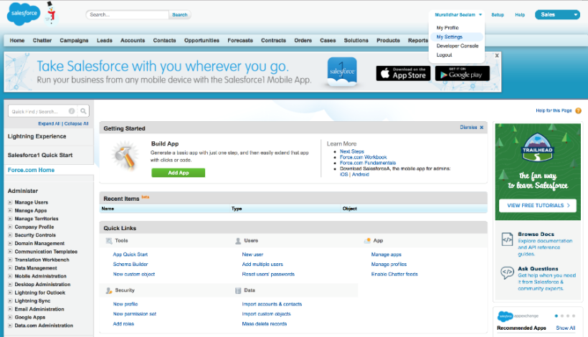Choose Logout from user menu

click(x=444, y=54)
